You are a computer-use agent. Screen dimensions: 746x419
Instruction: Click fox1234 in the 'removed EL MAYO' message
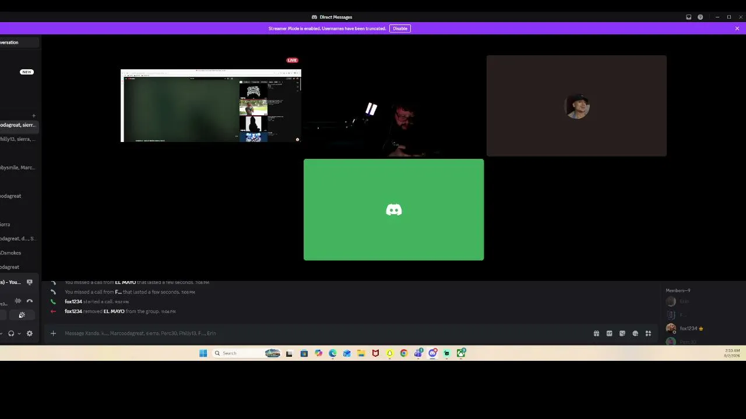73,311
